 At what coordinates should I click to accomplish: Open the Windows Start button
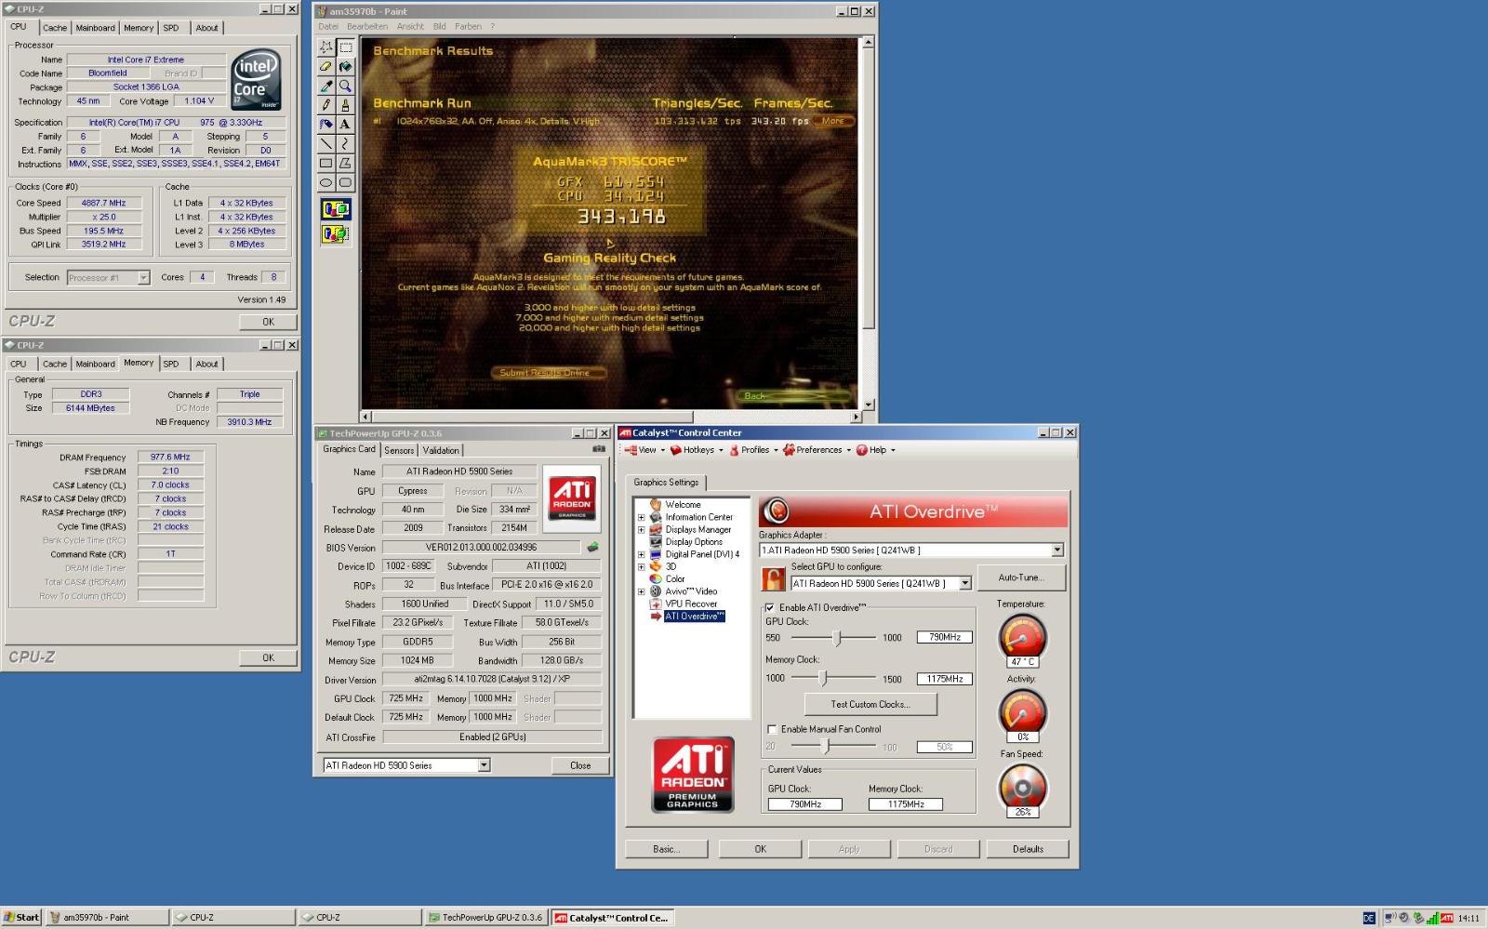pos(21,917)
